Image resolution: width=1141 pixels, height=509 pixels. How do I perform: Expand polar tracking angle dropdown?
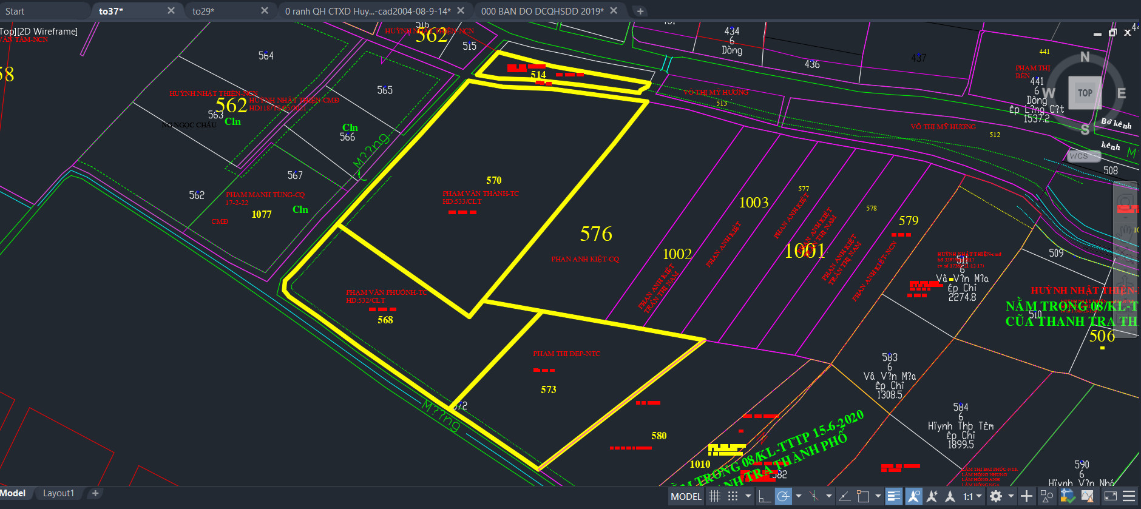(x=798, y=496)
